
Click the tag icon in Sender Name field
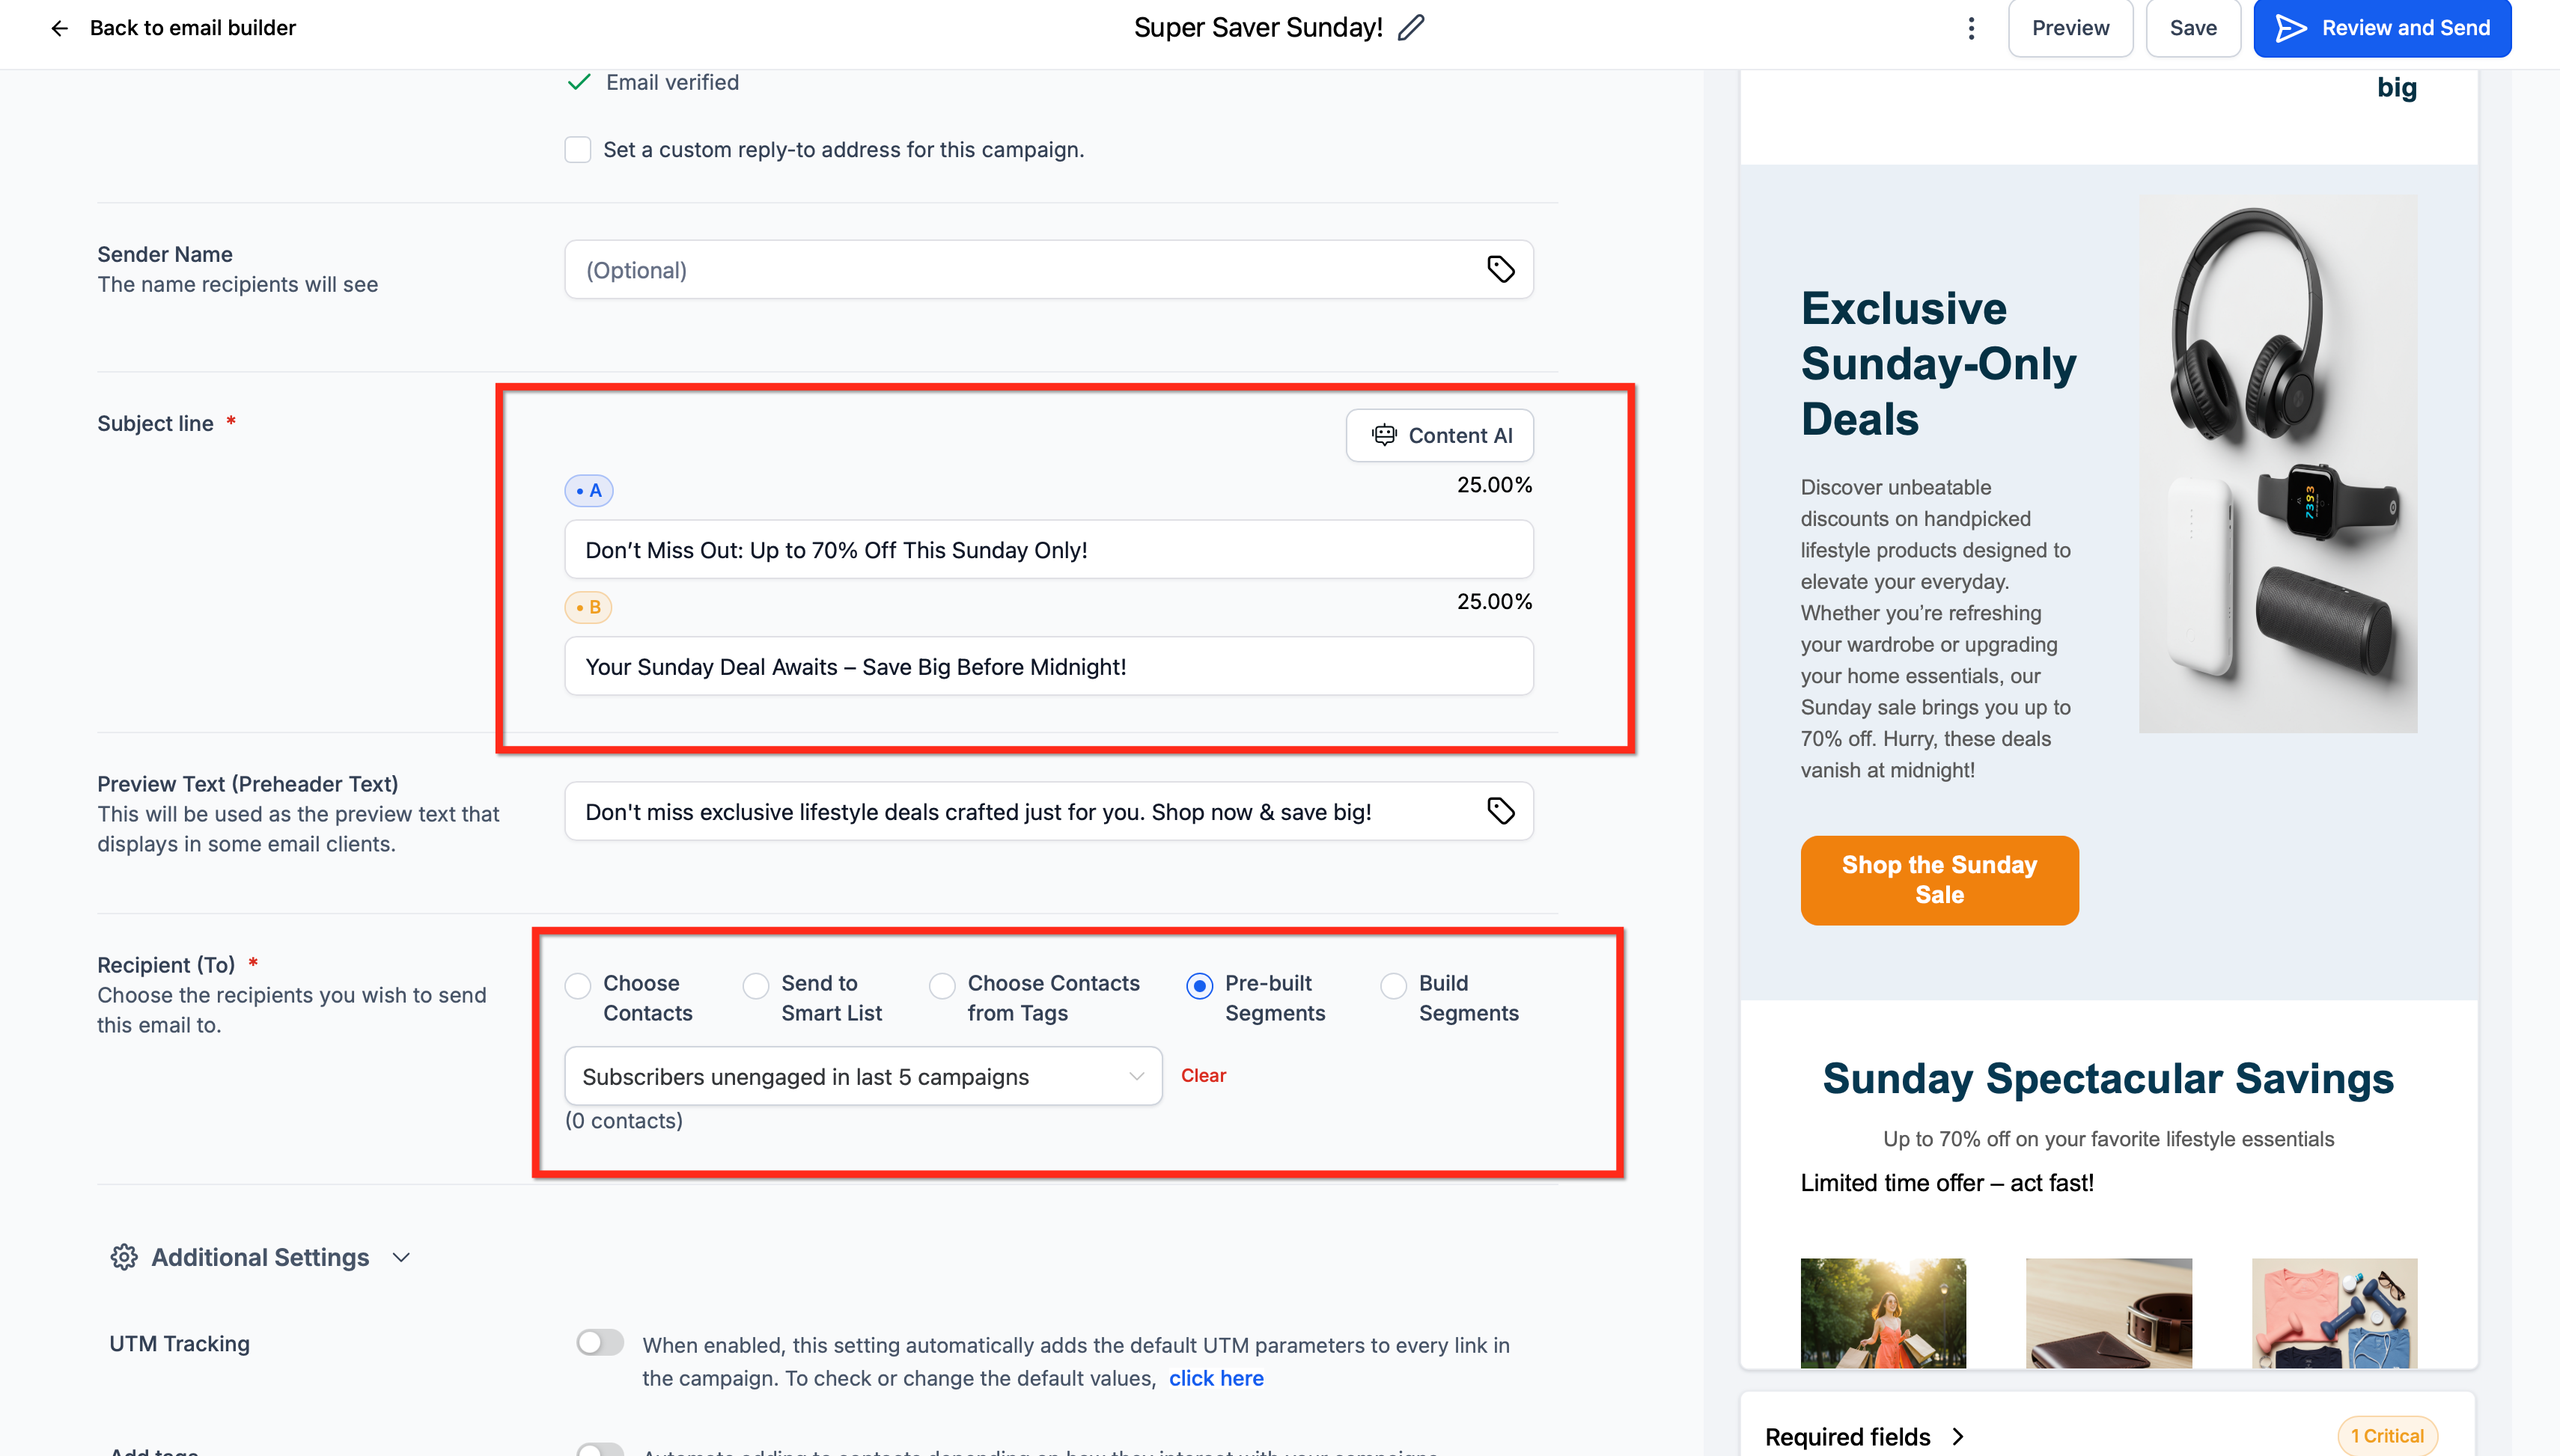pos(1501,269)
